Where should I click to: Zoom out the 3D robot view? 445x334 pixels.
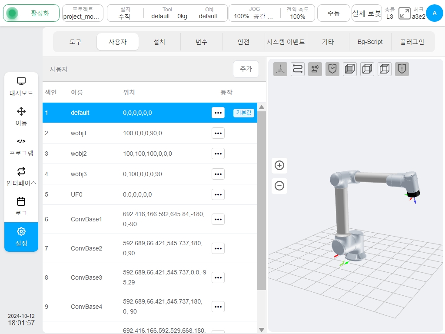tap(279, 186)
